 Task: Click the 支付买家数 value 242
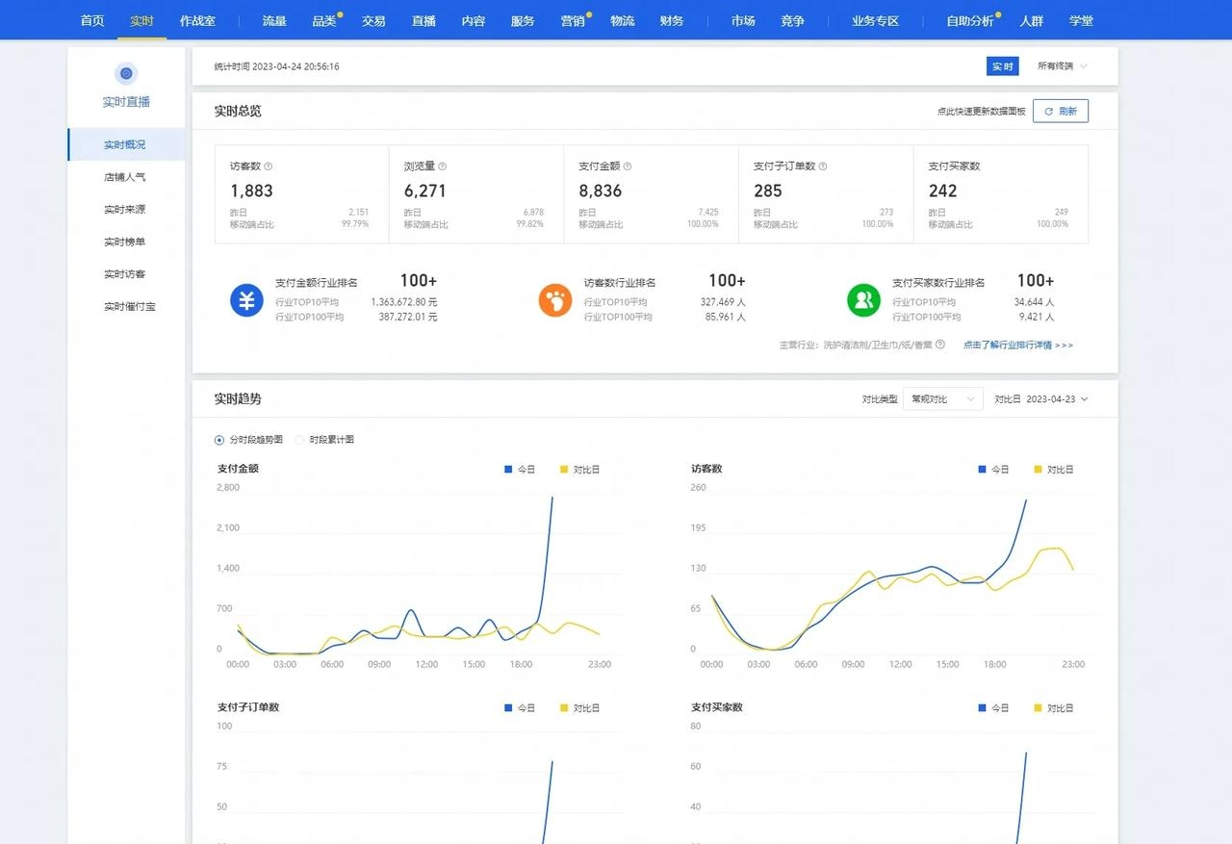point(943,191)
